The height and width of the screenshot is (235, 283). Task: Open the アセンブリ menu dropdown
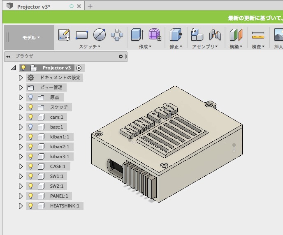pyautogui.click(x=204, y=47)
